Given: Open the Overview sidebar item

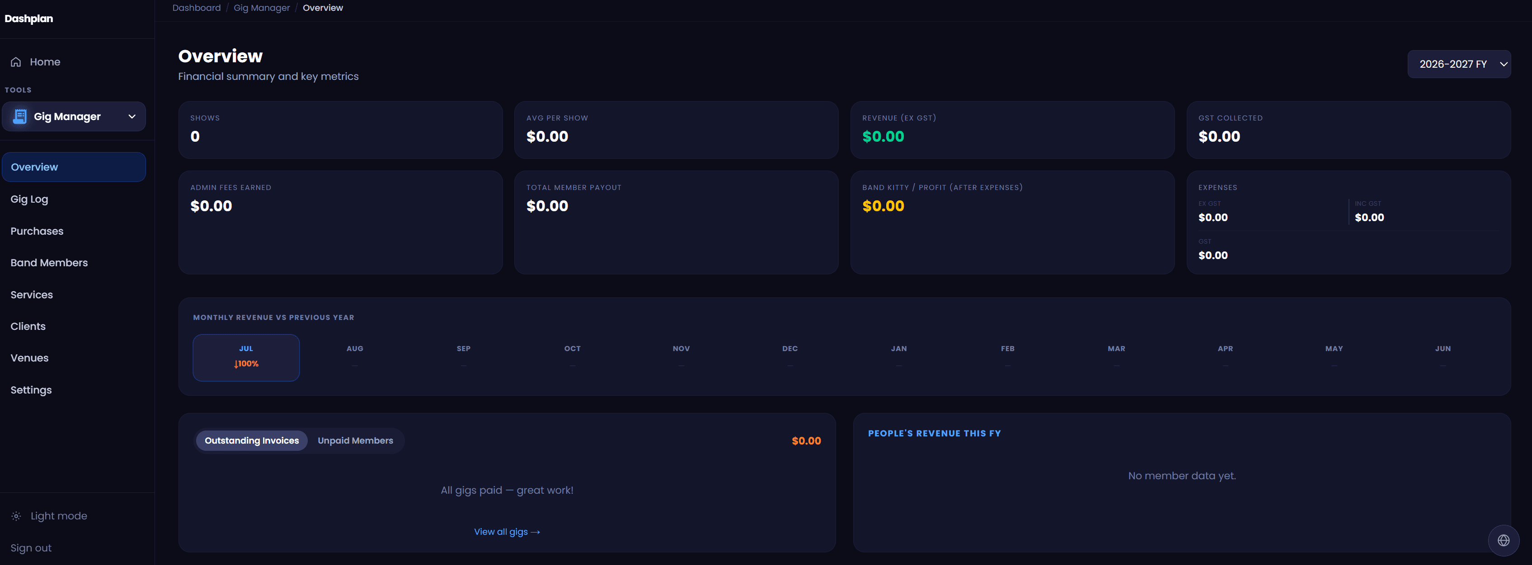Looking at the screenshot, I should [x=74, y=167].
